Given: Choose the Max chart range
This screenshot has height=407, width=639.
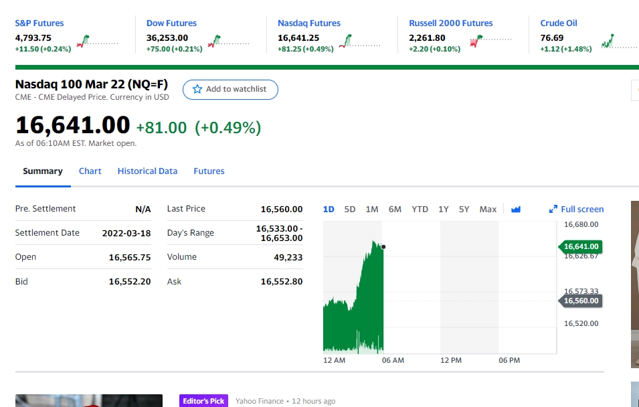Looking at the screenshot, I should click(x=488, y=210).
